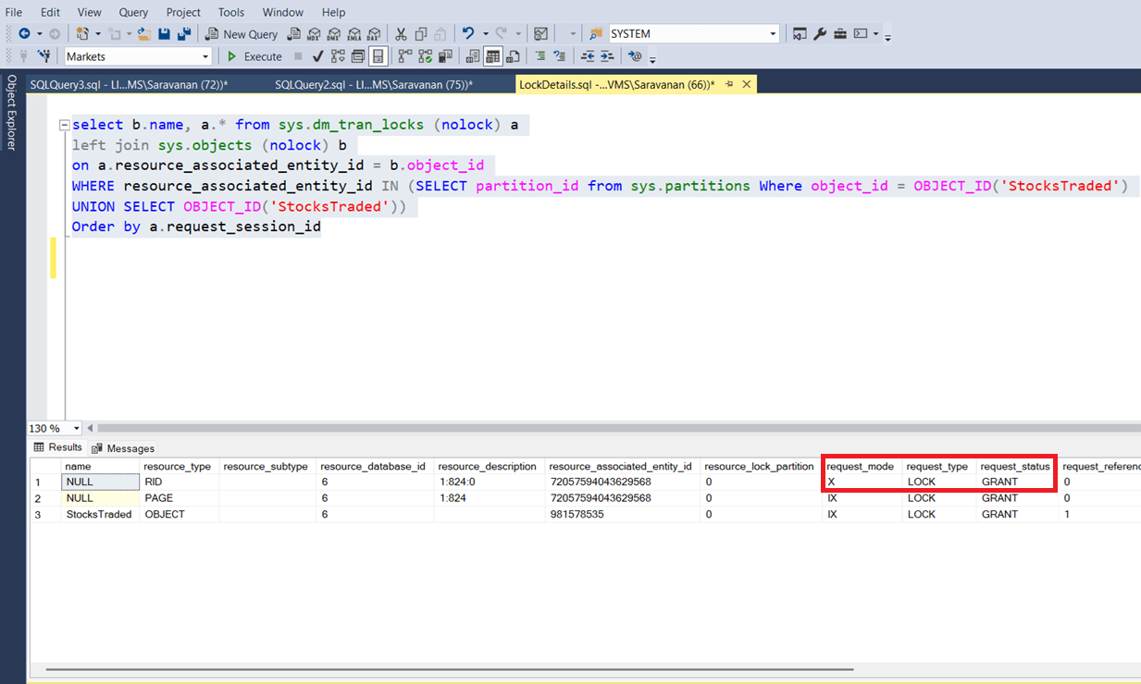The height and width of the screenshot is (684, 1141).
Task: Open the 130 % zoom dropdown
Action: (76, 429)
